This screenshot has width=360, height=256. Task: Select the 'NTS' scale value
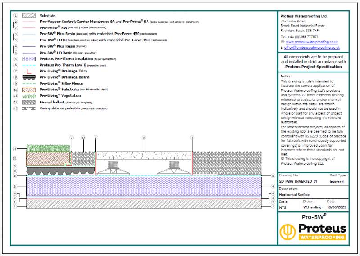[283, 207]
